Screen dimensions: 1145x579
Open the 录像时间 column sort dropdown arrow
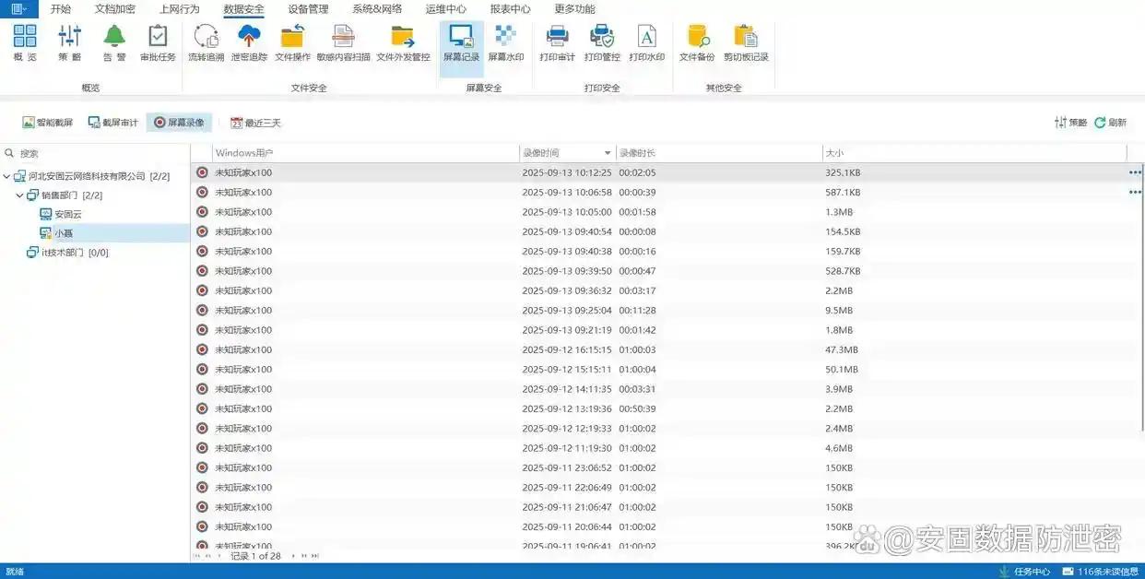click(608, 153)
